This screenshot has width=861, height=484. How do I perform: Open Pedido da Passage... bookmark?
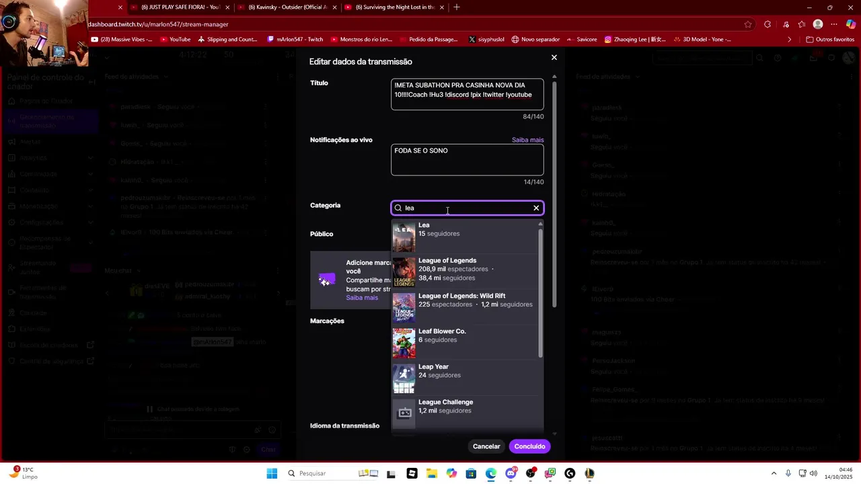pos(428,40)
